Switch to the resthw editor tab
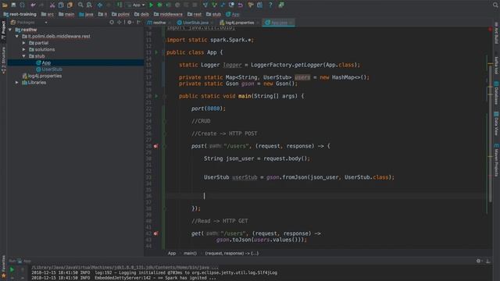This screenshot has width=500, height=281. tap(157, 23)
